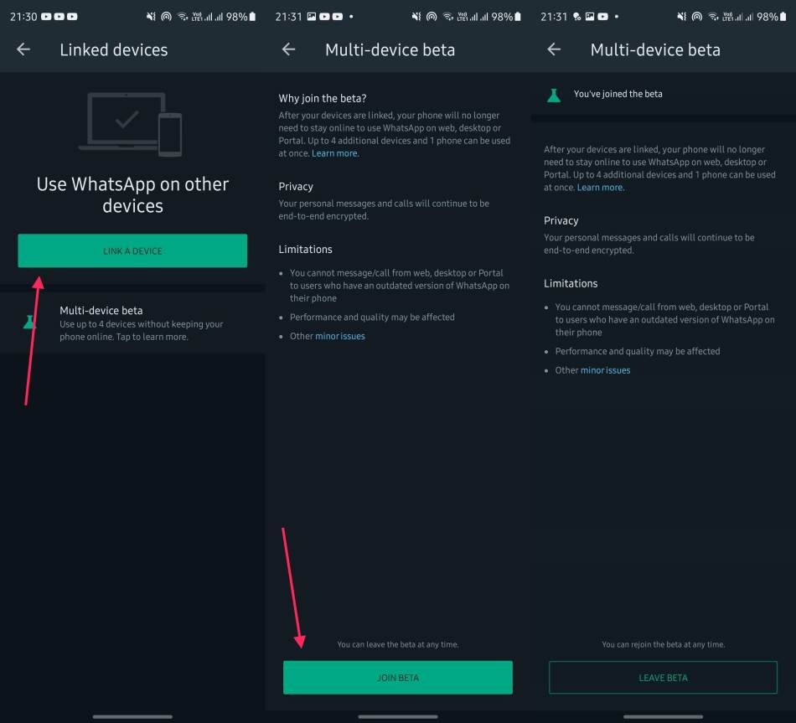Tap mute icon on the LEAVE BETA screen status bar

coord(682,17)
